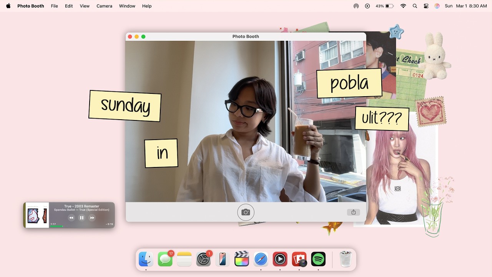Open the Share button in Photo Booth
The height and width of the screenshot is (277, 492).
(353, 212)
